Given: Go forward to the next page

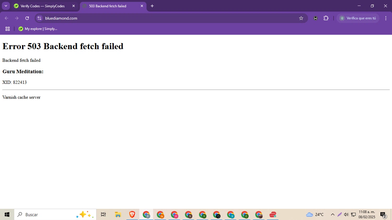Looking at the screenshot, I should click(17, 18).
